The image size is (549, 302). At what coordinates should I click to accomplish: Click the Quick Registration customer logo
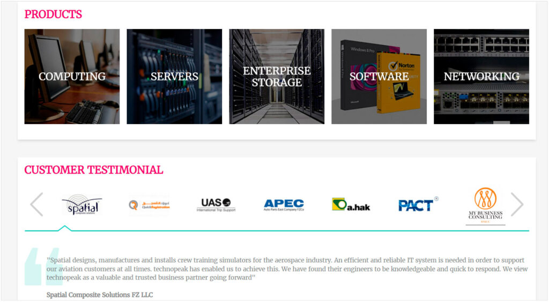[149, 205]
